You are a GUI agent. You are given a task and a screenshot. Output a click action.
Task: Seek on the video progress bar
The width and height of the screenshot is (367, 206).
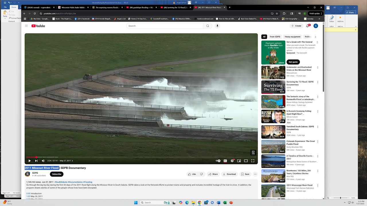141,157
